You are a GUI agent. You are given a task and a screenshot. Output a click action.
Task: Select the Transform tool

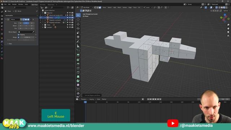pos(78,37)
